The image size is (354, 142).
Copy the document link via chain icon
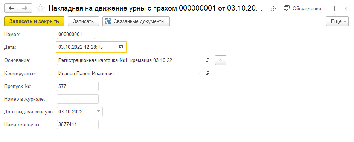[x=273, y=9]
